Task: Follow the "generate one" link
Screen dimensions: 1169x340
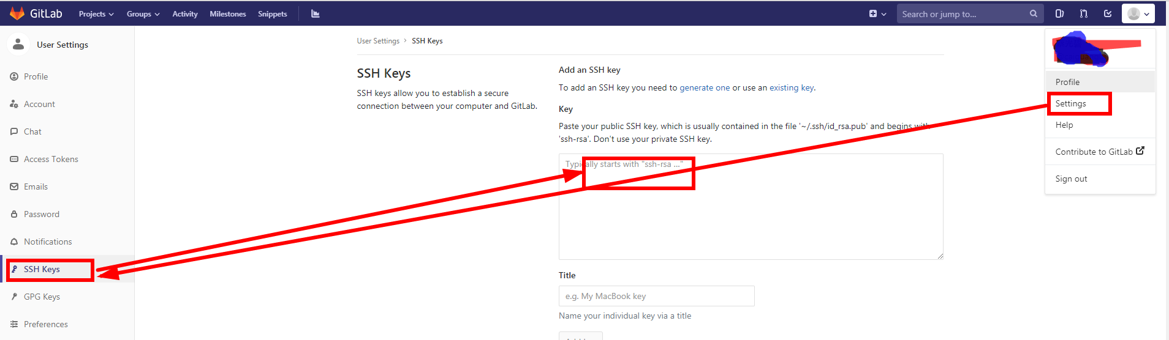Action: [705, 87]
